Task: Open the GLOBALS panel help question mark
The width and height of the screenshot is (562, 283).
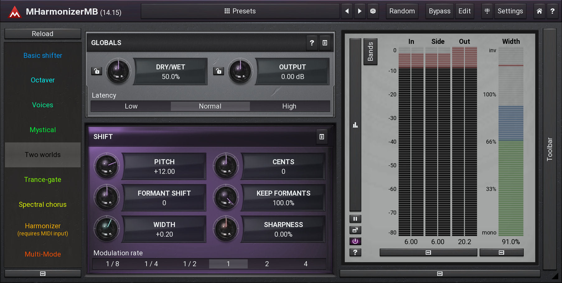Action: click(312, 43)
